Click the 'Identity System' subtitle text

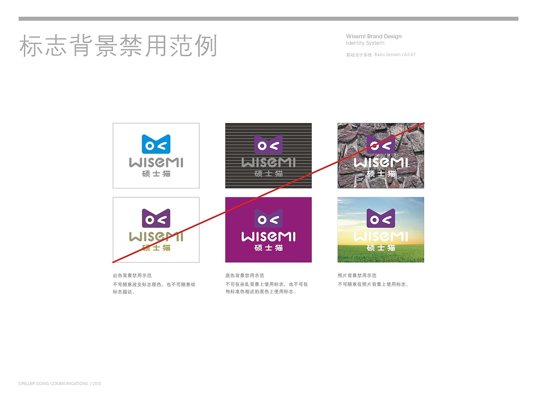click(365, 43)
